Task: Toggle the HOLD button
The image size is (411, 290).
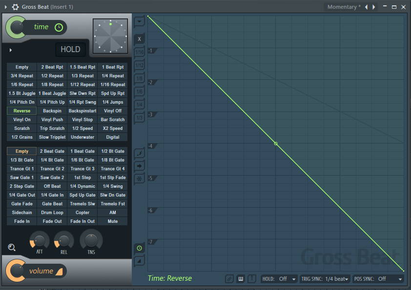Action: pyautogui.click(x=70, y=49)
